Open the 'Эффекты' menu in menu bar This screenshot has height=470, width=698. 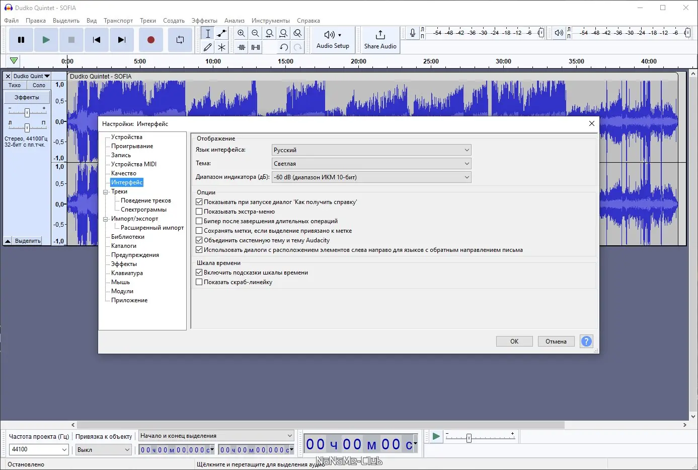pos(204,21)
